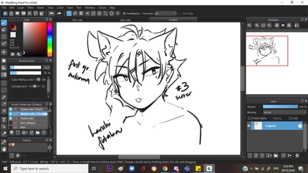Screen dimensions: 308x173
Task: Float the Layer panel
Action: (302, 101)
